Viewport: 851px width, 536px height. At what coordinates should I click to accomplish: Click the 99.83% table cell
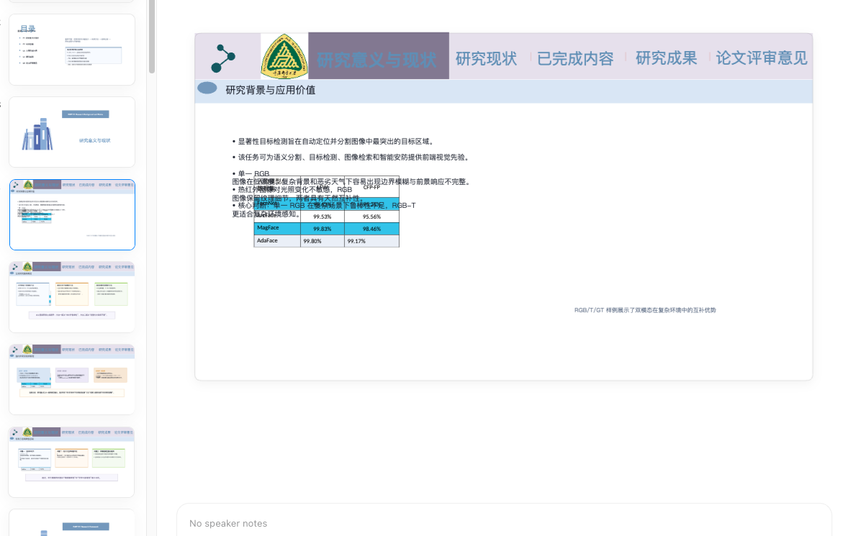click(x=323, y=228)
